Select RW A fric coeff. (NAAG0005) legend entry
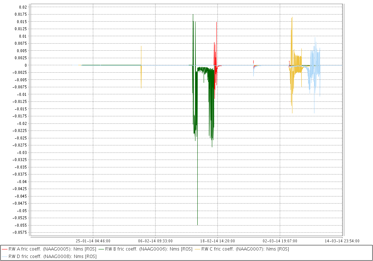The width and height of the screenshot is (373, 261). point(49,249)
